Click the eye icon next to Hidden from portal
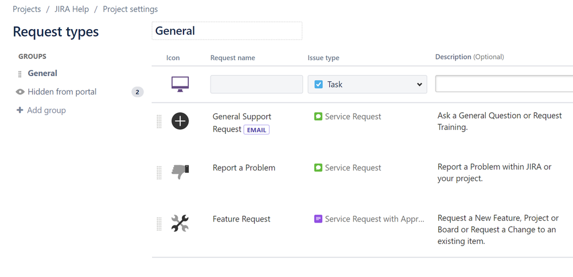This screenshot has height=277, width=573. coord(20,92)
